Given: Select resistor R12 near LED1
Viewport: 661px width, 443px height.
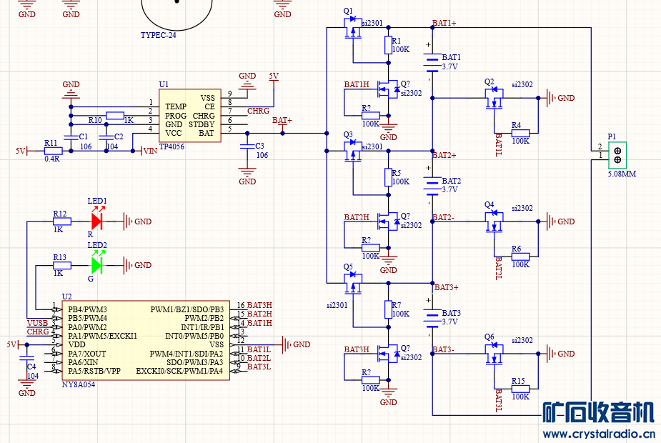Looking at the screenshot, I should pos(62,221).
